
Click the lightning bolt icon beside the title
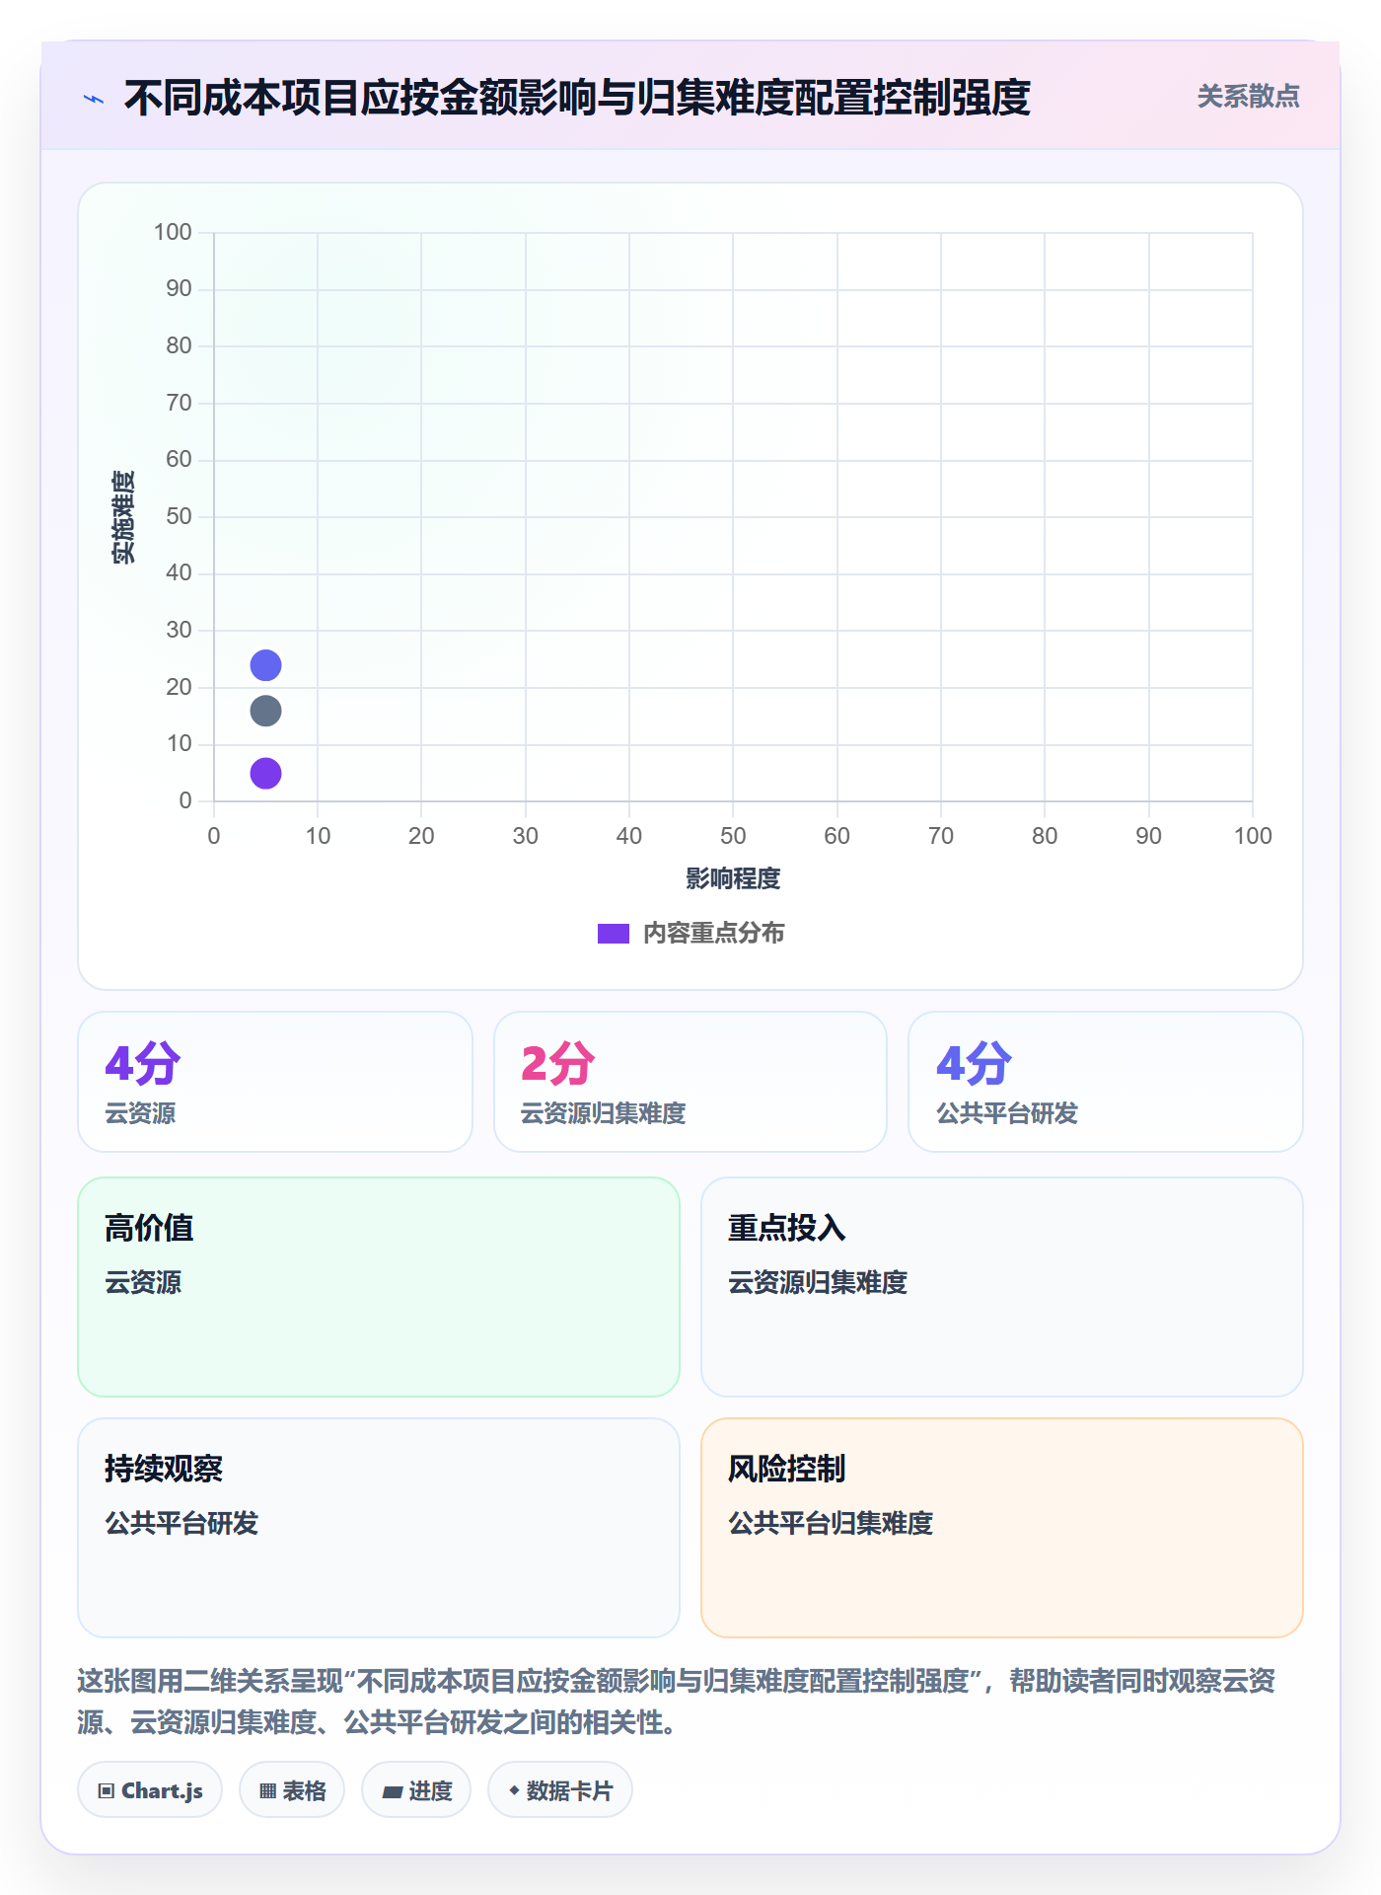point(94,99)
